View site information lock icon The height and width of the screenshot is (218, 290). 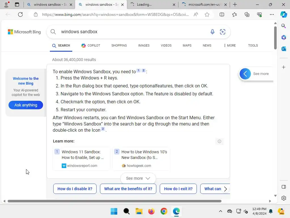(x=36, y=14)
